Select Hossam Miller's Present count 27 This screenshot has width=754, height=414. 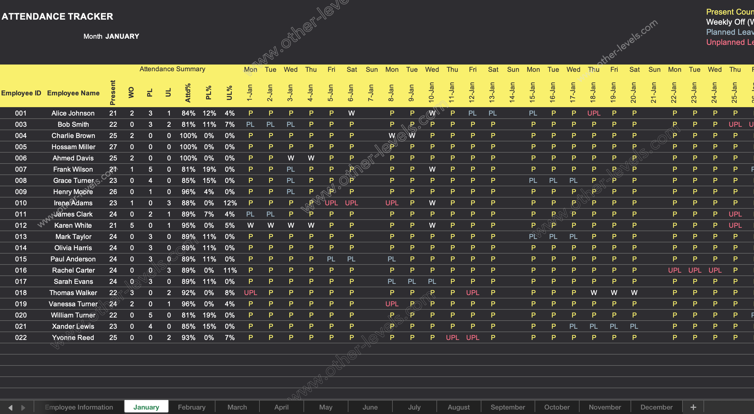pos(113,147)
